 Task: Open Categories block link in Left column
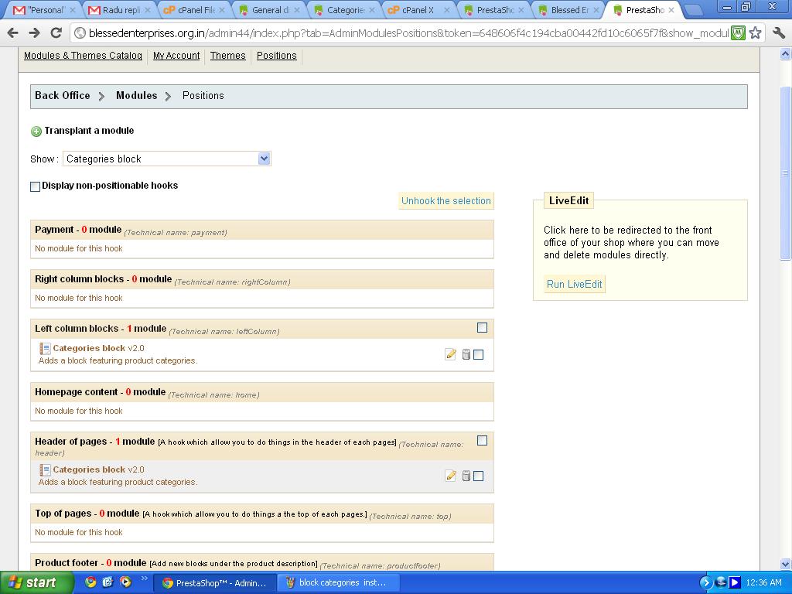(x=89, y=348)
